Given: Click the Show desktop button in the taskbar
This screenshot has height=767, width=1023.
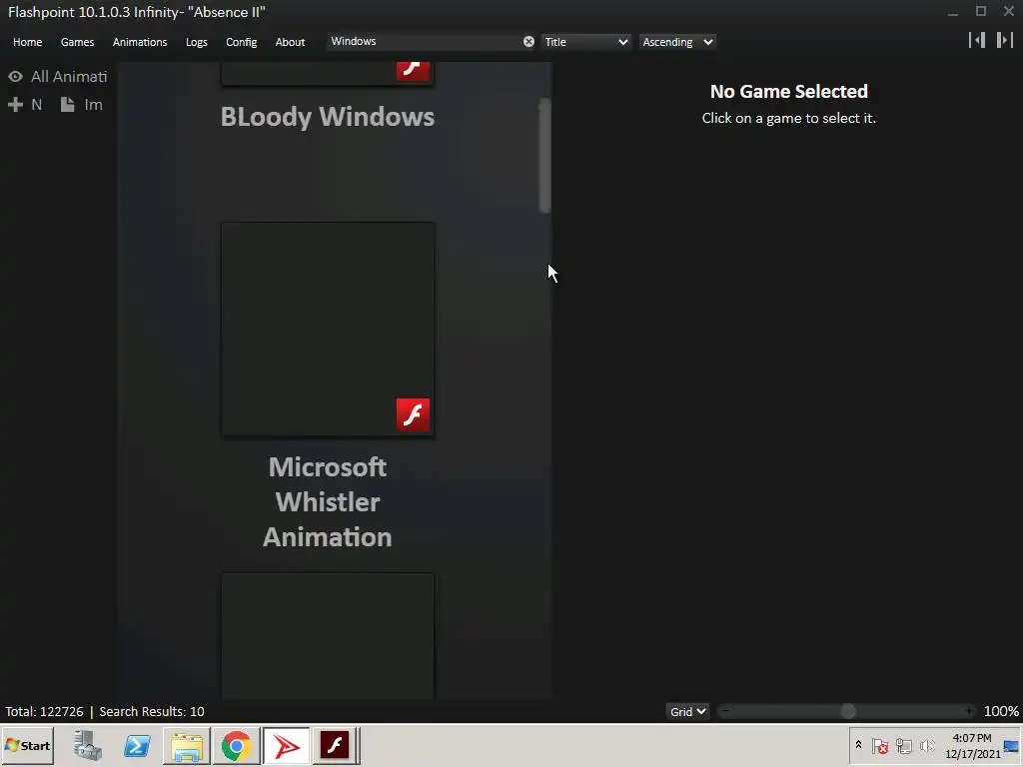Looking at the screenshot, I should click(x=1012, y=745).
